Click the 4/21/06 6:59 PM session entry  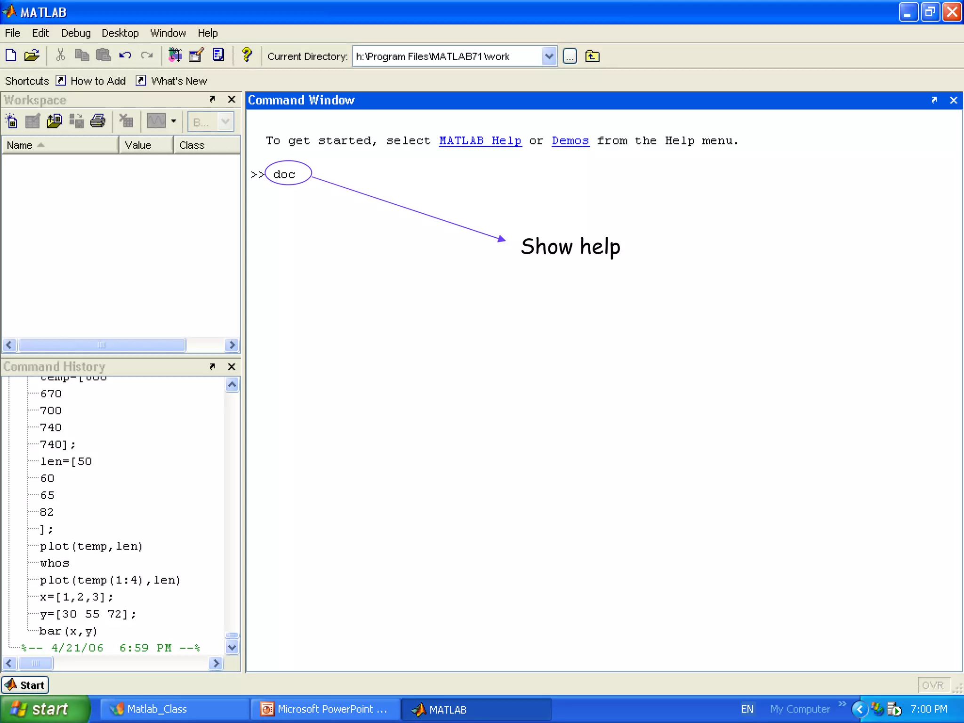(111, 648)
